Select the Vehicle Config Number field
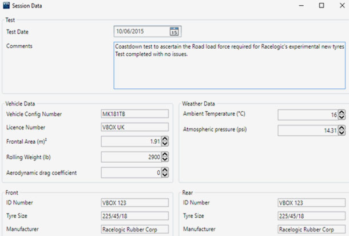Image resolution: width=349 pixels, height=236 pixels. tap(134, 114)
